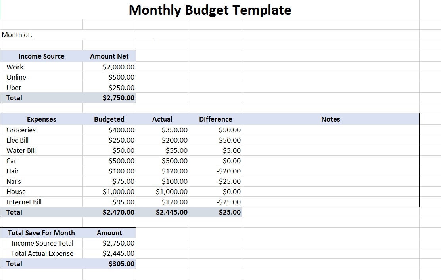Click the Total Save For Month header

(x=41, y=233)
